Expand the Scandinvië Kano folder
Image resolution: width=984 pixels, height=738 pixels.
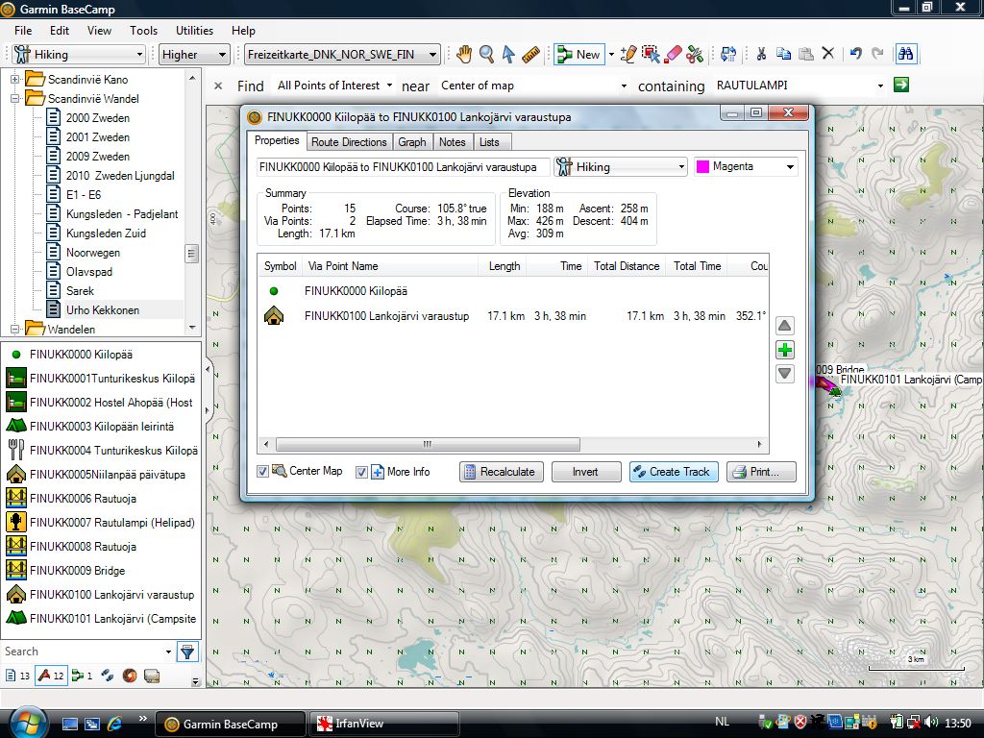[x=15, y=79]
